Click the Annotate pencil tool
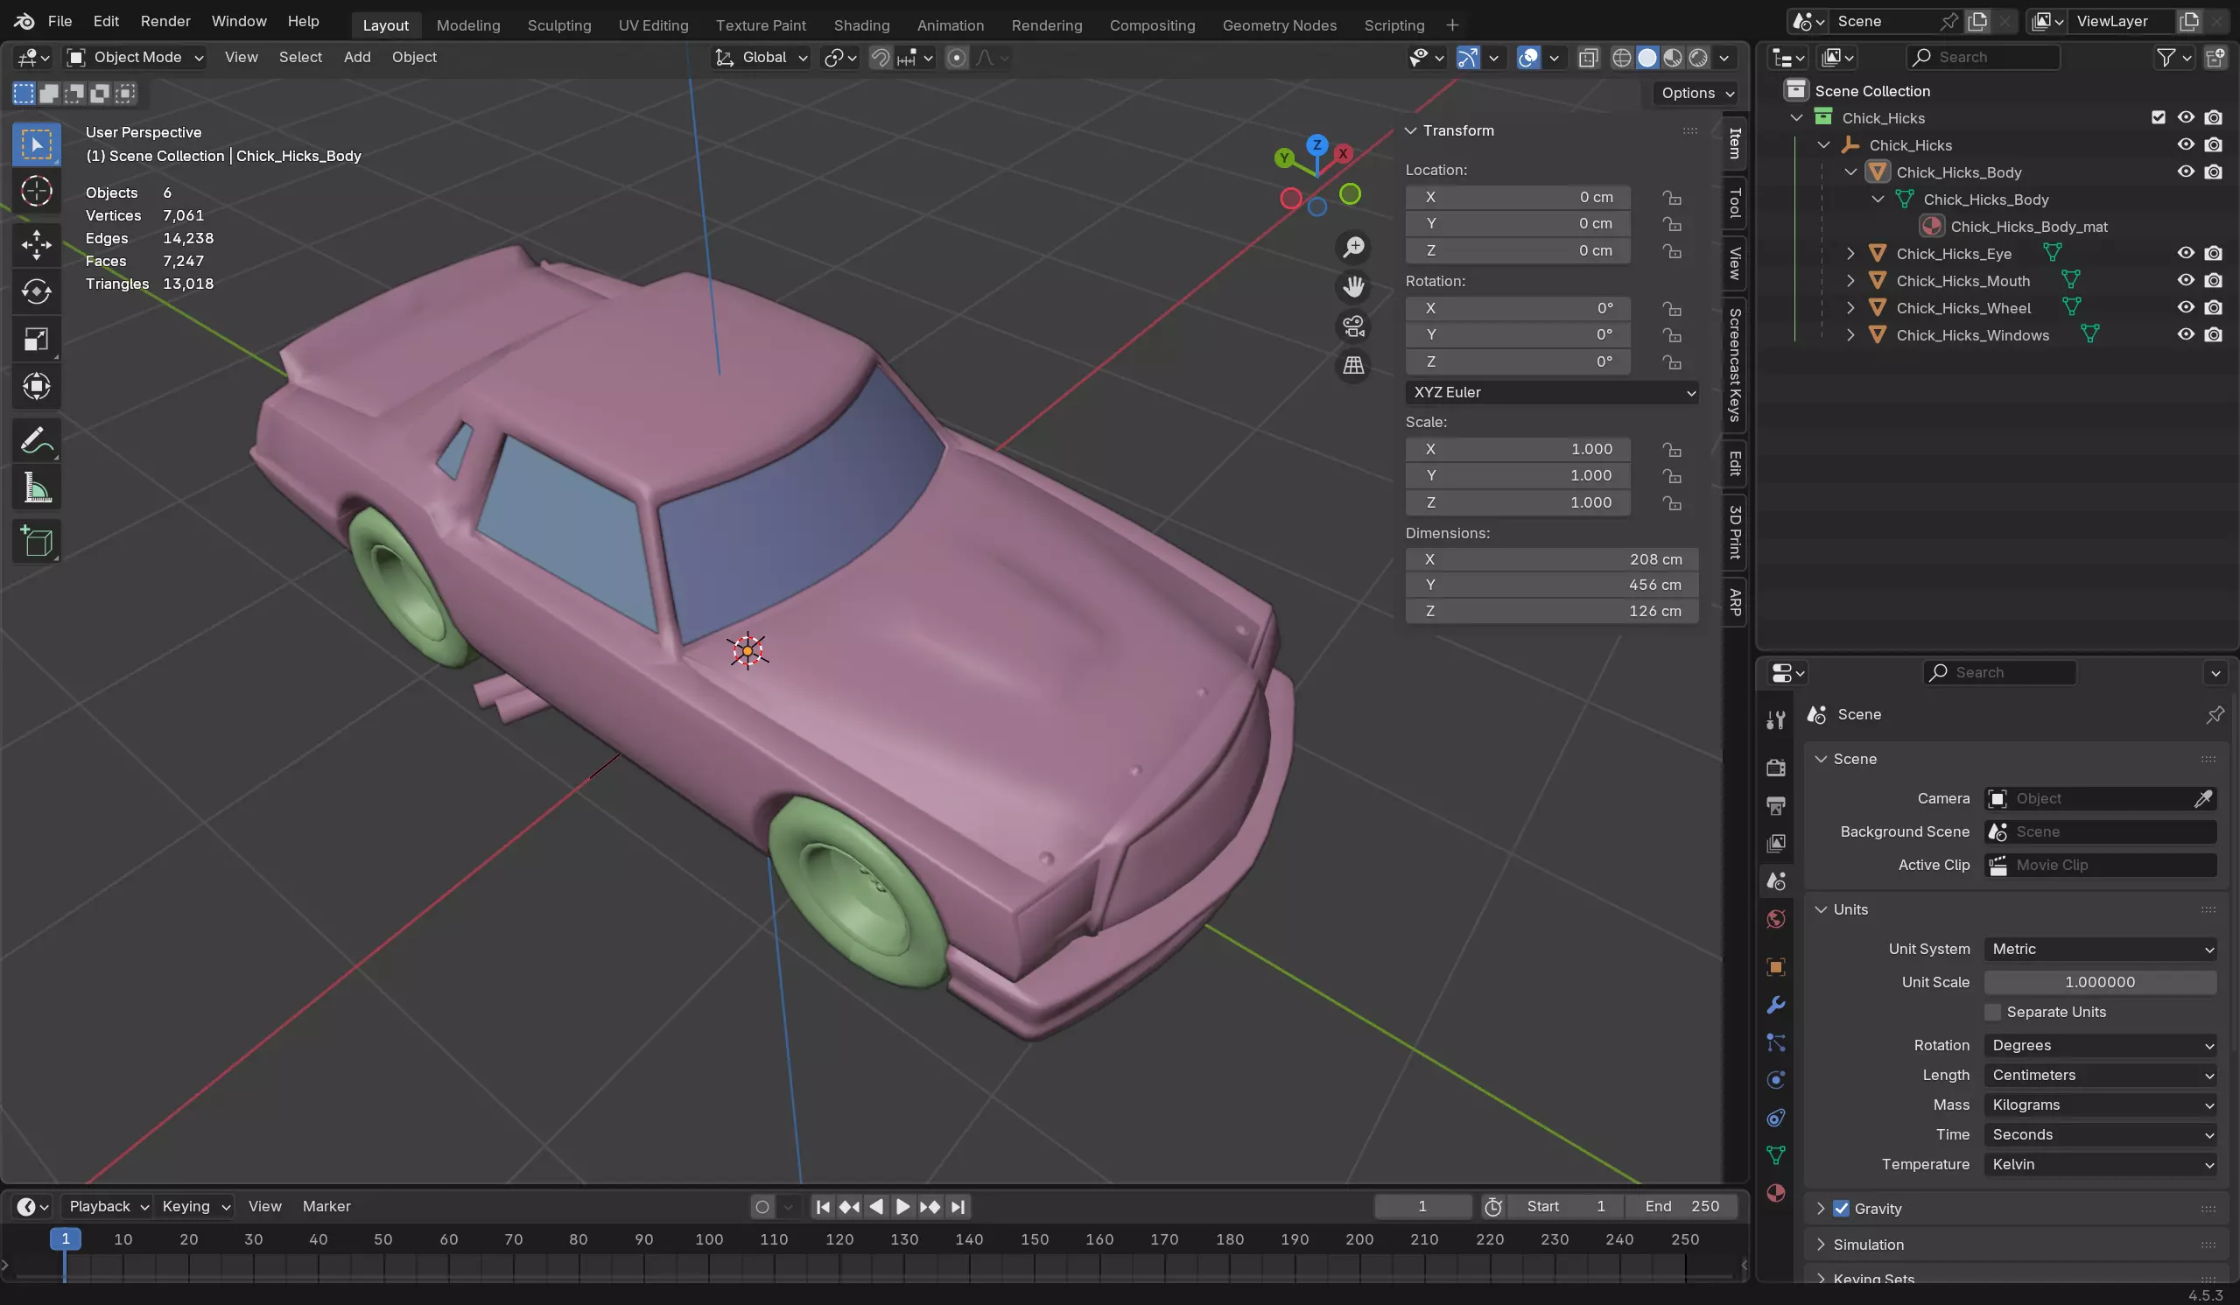This screenshot has width=2240, height=1305. (37, 441)
